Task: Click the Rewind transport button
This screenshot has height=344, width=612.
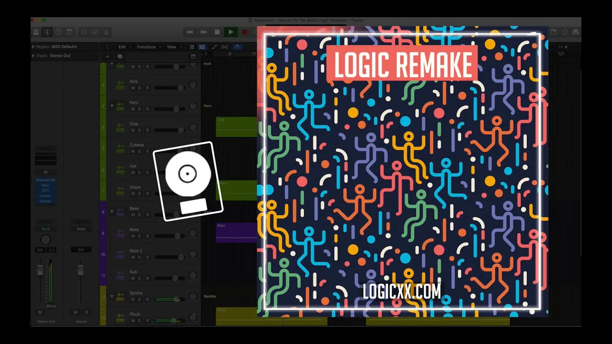Action: 190,32
